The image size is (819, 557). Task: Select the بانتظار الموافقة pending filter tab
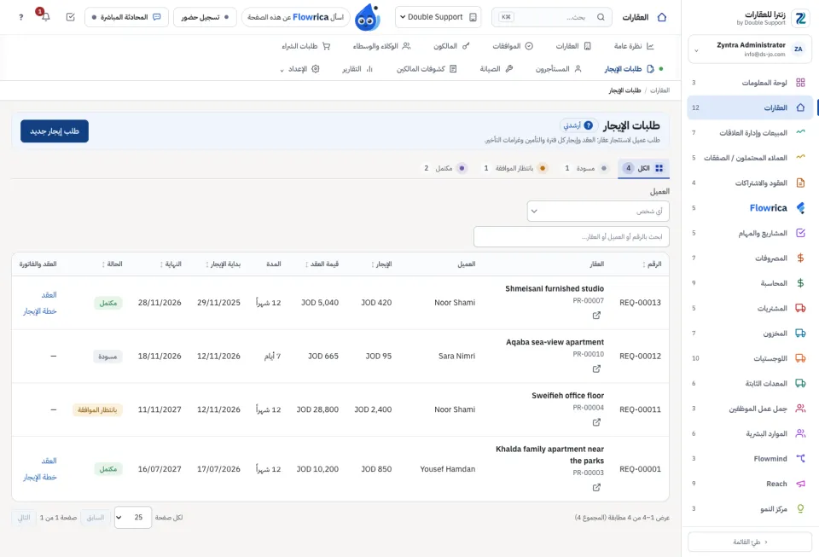(514, 168)
